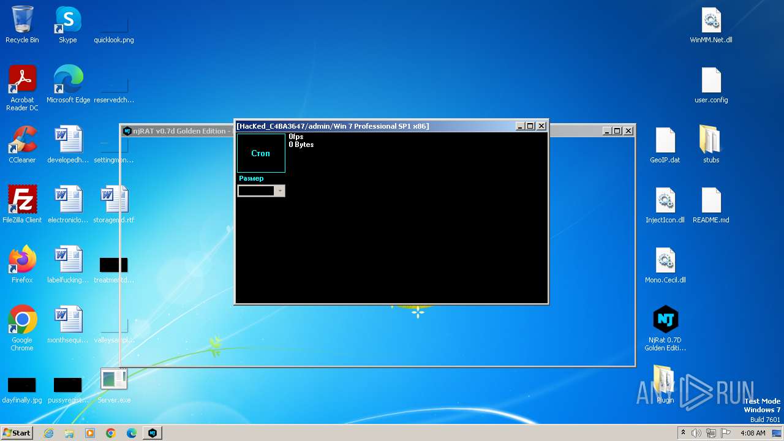Image resolution: width=784 pixels, height=441 pixels.
Task: Click the Стоп button in remote window
Action: tap(261, 153)
